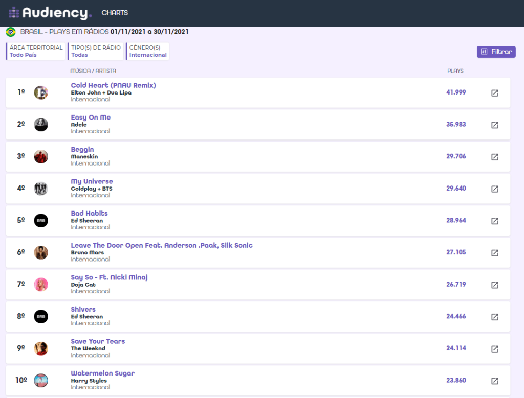The height and width of the screenshot is (398, 524).
Task: Click the plays count 28.964
Action: 456,221
